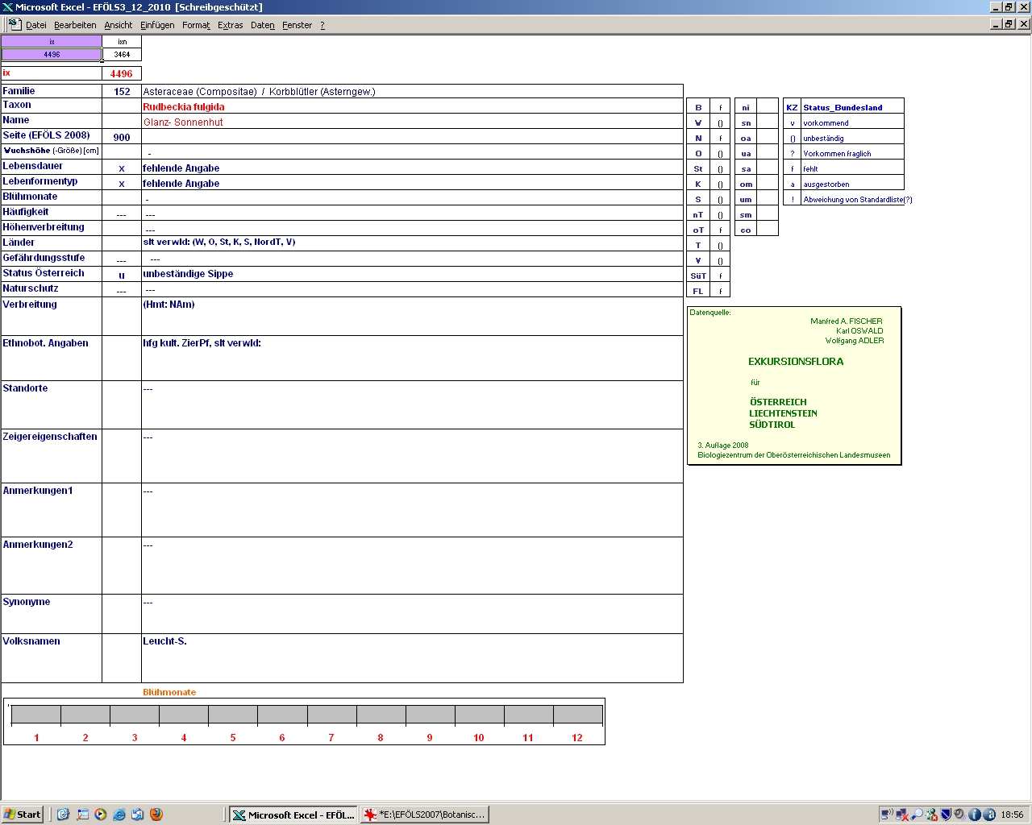Open the Firefox quick launch icon
The height and width of the screenshot is (825, 1032).
(x=156, y=815)
